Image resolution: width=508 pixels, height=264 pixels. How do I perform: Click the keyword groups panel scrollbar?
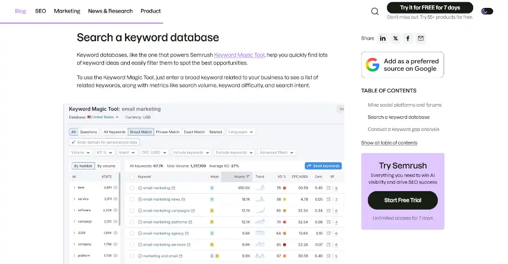pyautogui.click(x=119, y=199)
